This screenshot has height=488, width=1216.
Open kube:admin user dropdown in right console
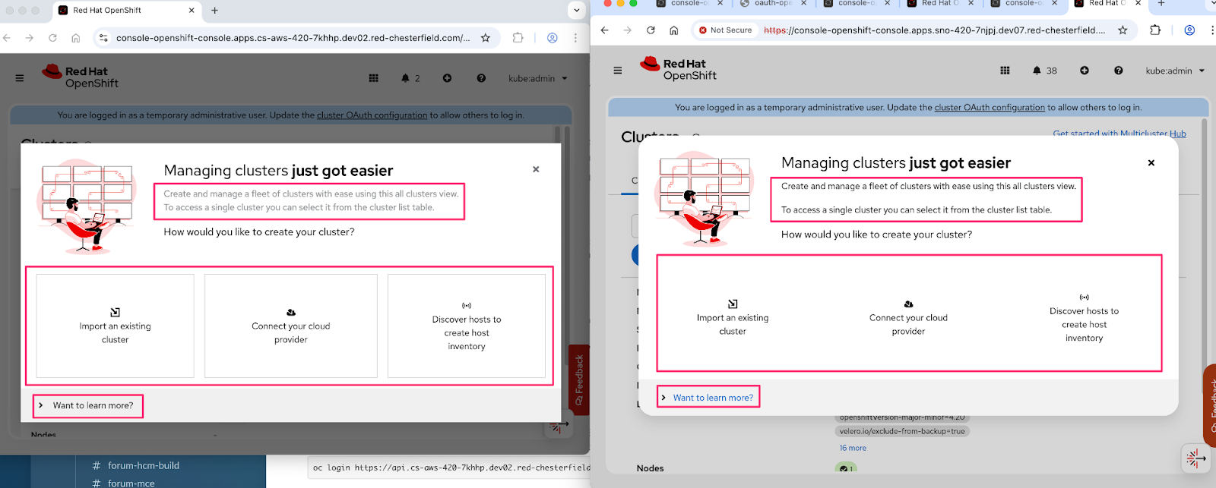click(x=1175, y=71)
